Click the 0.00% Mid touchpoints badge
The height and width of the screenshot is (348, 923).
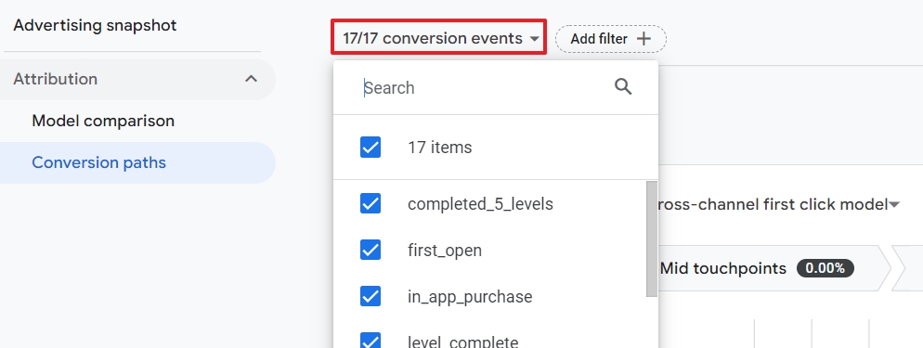pyautogui.click(x=825, y=268)
